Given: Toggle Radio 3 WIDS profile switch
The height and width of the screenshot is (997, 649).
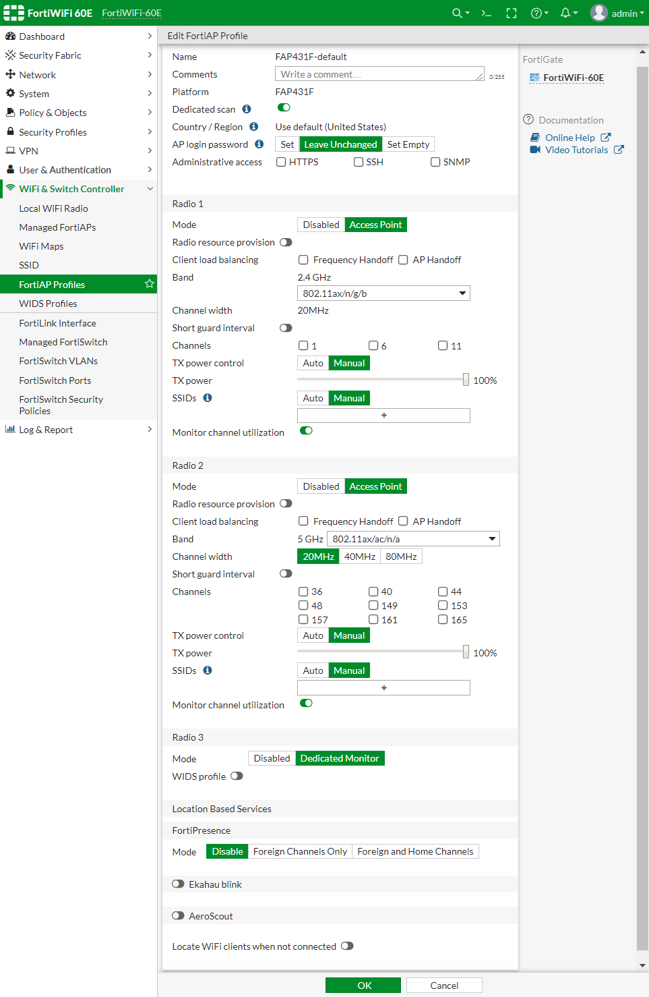Looking at the screenshot, I should (x=237, y=776).
